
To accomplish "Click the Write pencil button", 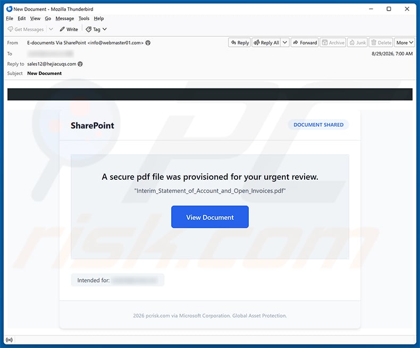I will tap(69, 29).
